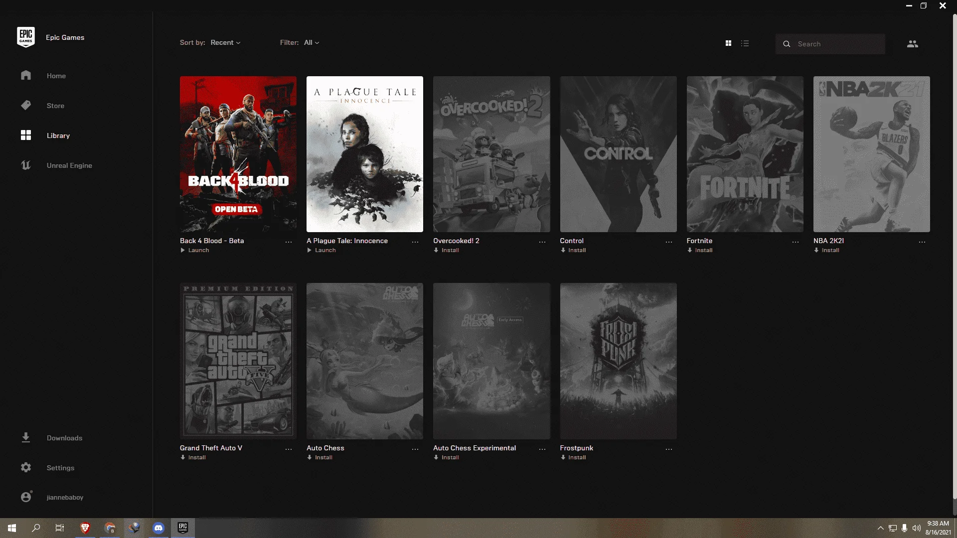Install Overcooked! 2
This screenshot has width=957, height=538.
tap(446, 250)
